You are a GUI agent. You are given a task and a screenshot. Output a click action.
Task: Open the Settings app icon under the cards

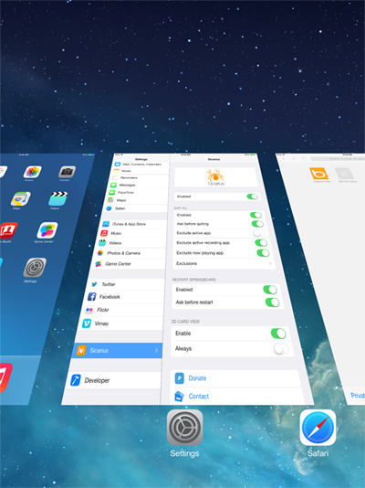[x=185, y=428]
